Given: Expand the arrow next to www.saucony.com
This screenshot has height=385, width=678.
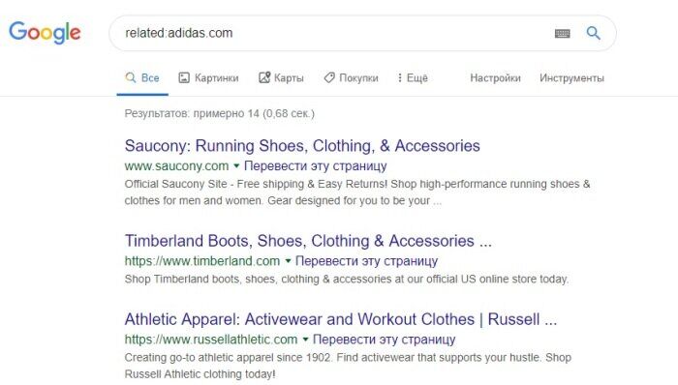Looking at the screenshot, I should [236, 165].
